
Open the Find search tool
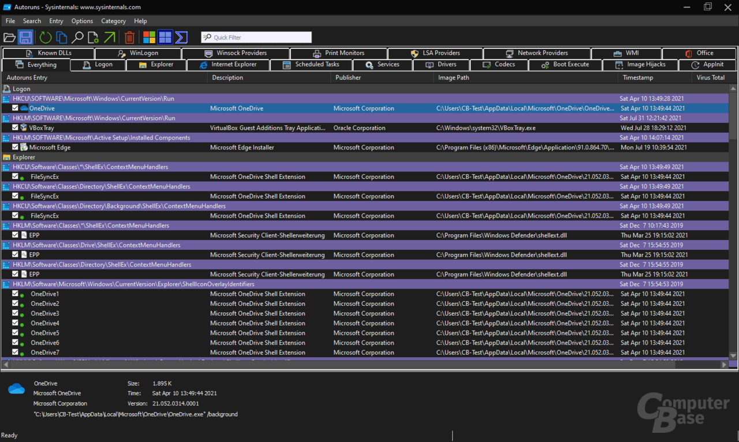77,37
